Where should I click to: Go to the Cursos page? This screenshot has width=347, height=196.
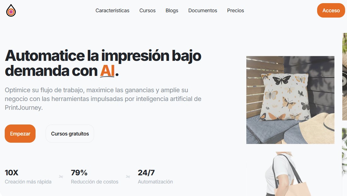pos(147,11)
